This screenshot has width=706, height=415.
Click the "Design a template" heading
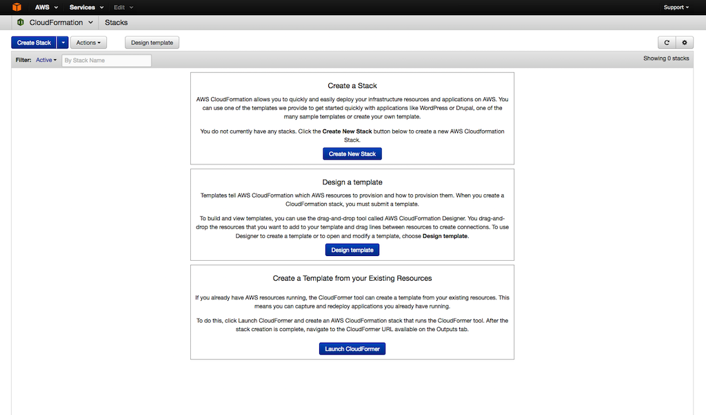[x=352, y=182]
